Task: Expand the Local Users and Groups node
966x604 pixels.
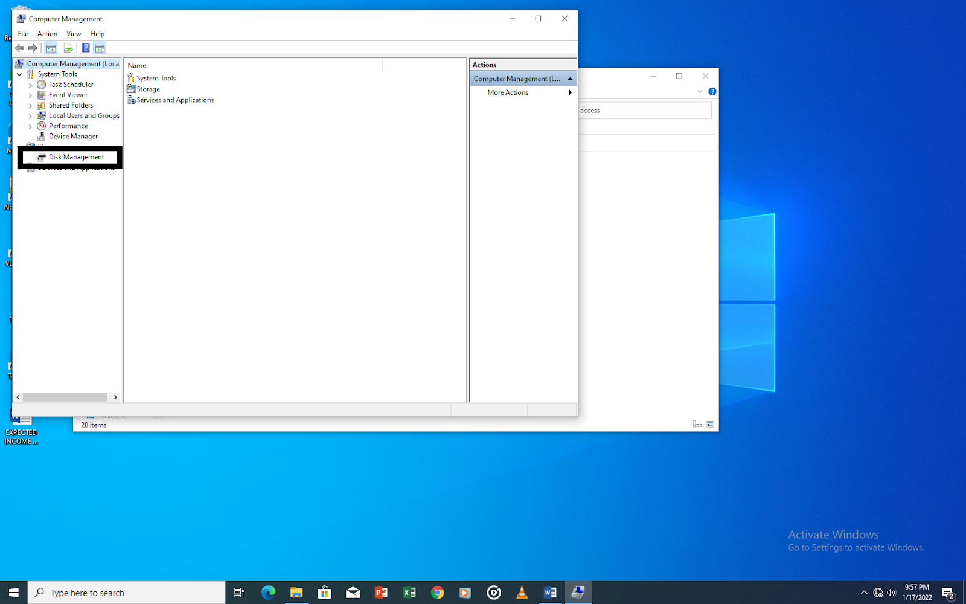Action: click(x=30, y=116)
